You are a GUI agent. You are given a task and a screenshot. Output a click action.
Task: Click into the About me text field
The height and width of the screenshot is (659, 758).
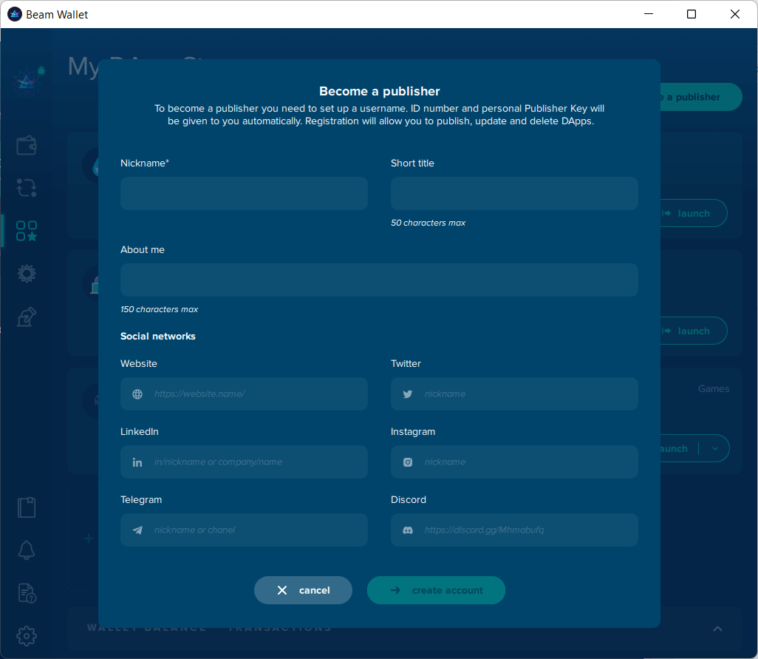(x=379, y=280)
